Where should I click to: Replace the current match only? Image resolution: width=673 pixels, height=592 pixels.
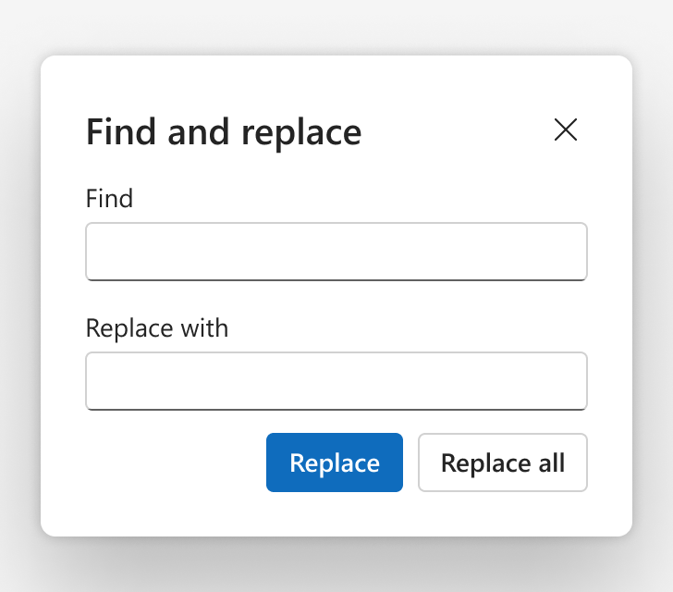click(335, 462)
